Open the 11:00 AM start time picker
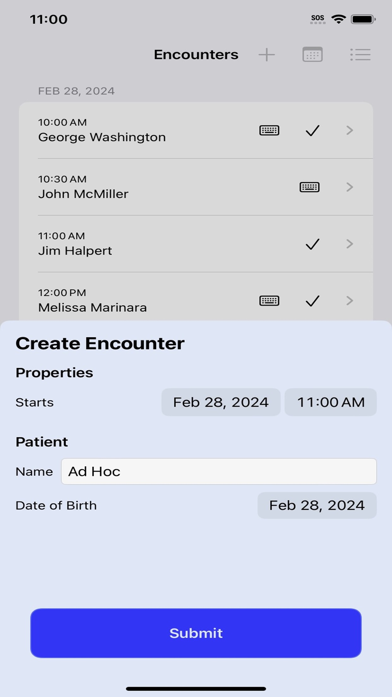Viewport: 392px width, 697px height. pyautogui.click(x=331, y=402)
